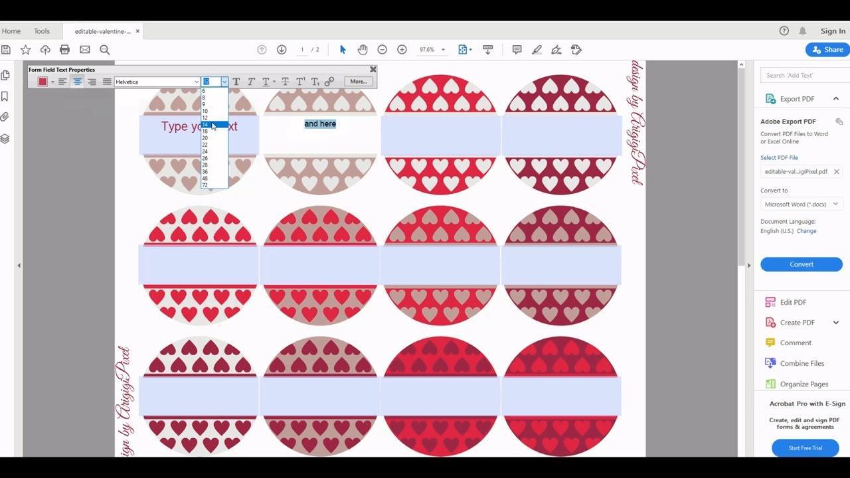Image resolution: width=850 pixels, height=478 pixels.
Task: Toggle justified text alignment
Action: [107, 82]
